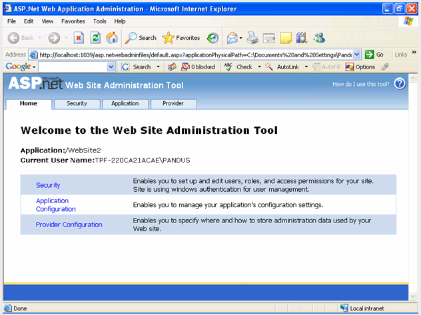Switch to the Application tab
421x315 pixels.
[125, 104]
